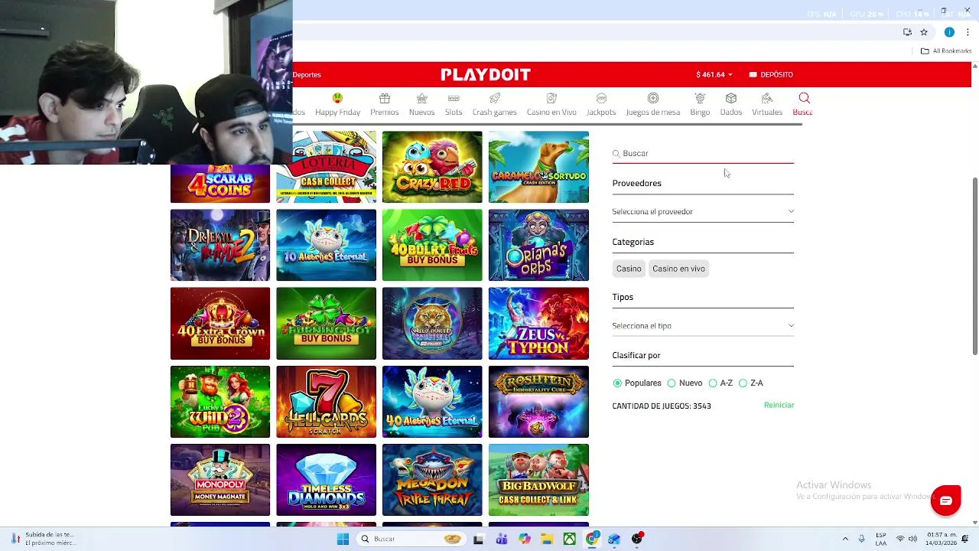This screenshot has width=979, height=551.
Task: Select the Nuevo sort option
Action: point(685,383)
